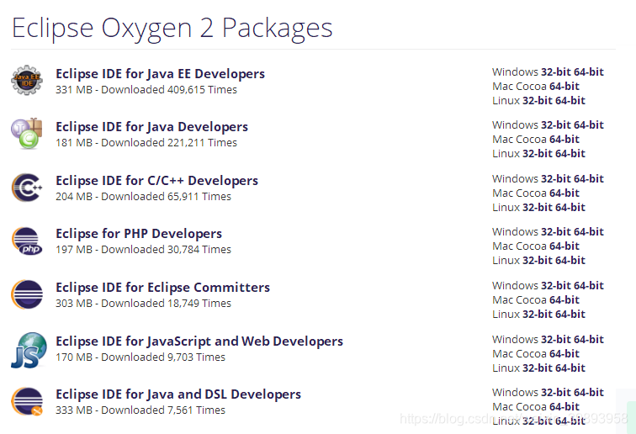This screenshot has width=636, height=434.
Task: Select the text '170 MB - Downloaded 9,703 Times'
Action: coord(140,357)
